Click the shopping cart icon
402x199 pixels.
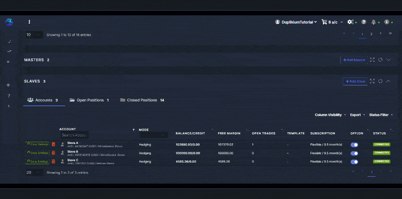tap(324, 22)
